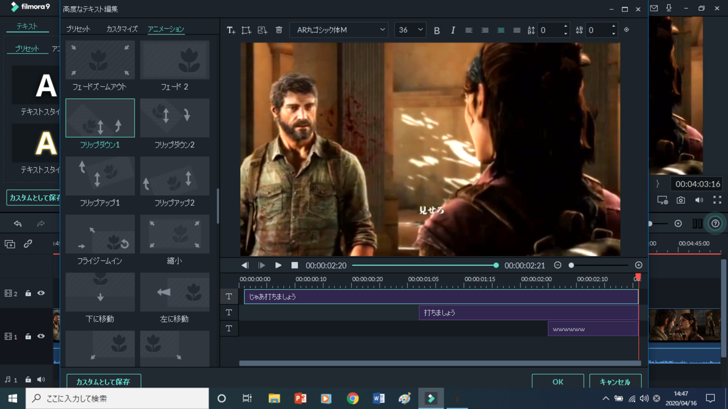The width and height of the screenshot is (728, 409).
Task: Decrease the character spacing value
Action: coord(613,33)
